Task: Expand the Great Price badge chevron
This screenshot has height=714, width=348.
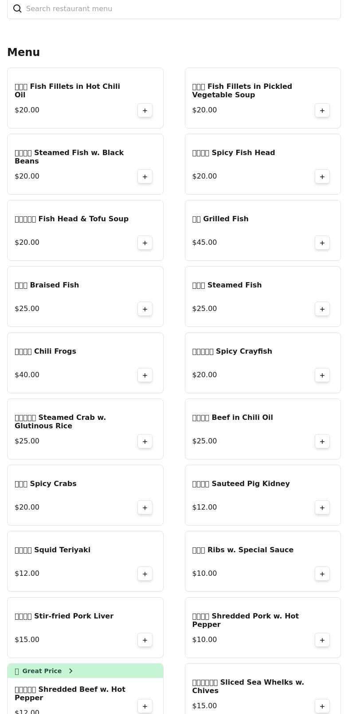Action: click(x=70, y=671)
